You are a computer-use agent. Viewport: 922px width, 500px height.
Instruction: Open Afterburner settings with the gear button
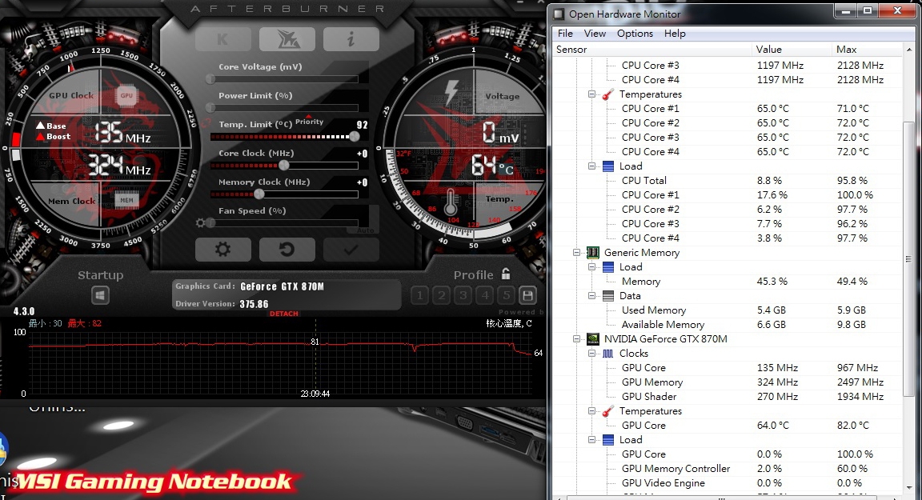coord(222,250)
